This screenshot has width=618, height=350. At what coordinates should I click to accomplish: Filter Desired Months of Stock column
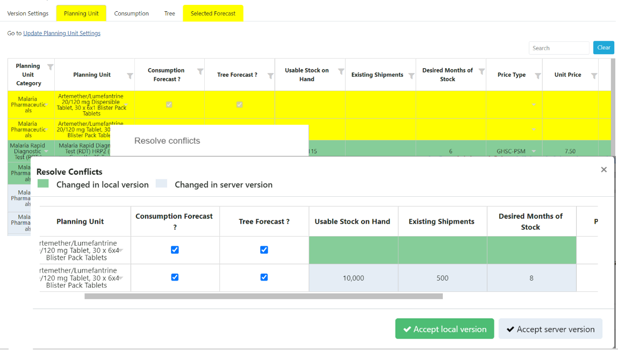482,72
